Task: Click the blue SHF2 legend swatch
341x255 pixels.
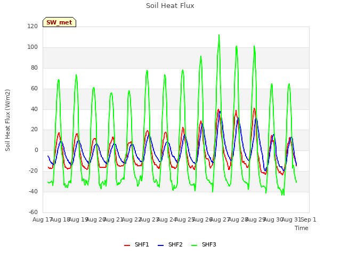Action: click(160, 245)
